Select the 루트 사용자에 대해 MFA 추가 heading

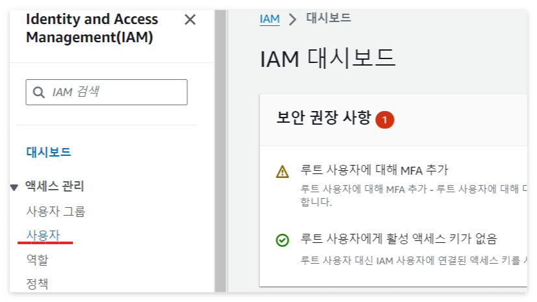(x=374, y=170)
